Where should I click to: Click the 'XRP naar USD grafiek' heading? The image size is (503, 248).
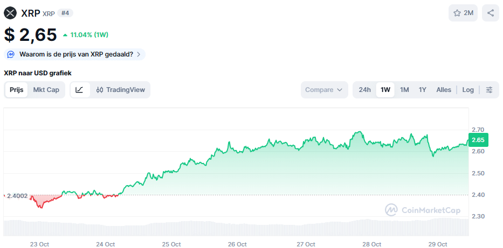[38, 73]
